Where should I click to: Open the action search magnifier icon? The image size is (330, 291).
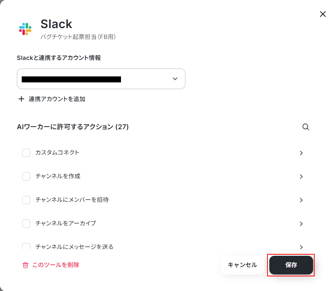pos(306,127)
